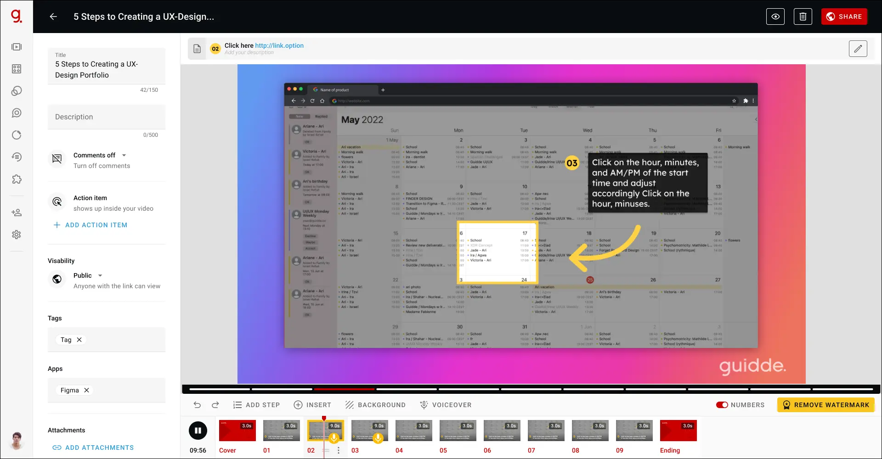Viewport: 882px width, 459px height.
Task: Click the Title input field
Action: click(107, 66)
